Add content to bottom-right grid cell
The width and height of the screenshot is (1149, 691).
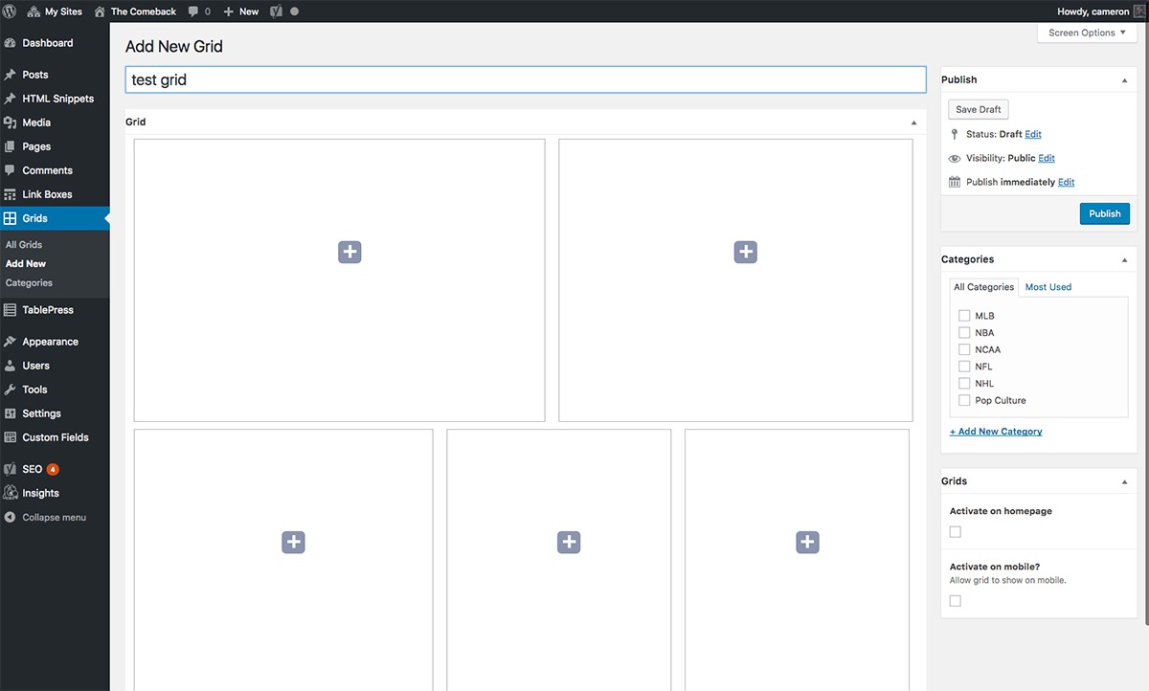(807, 542)
